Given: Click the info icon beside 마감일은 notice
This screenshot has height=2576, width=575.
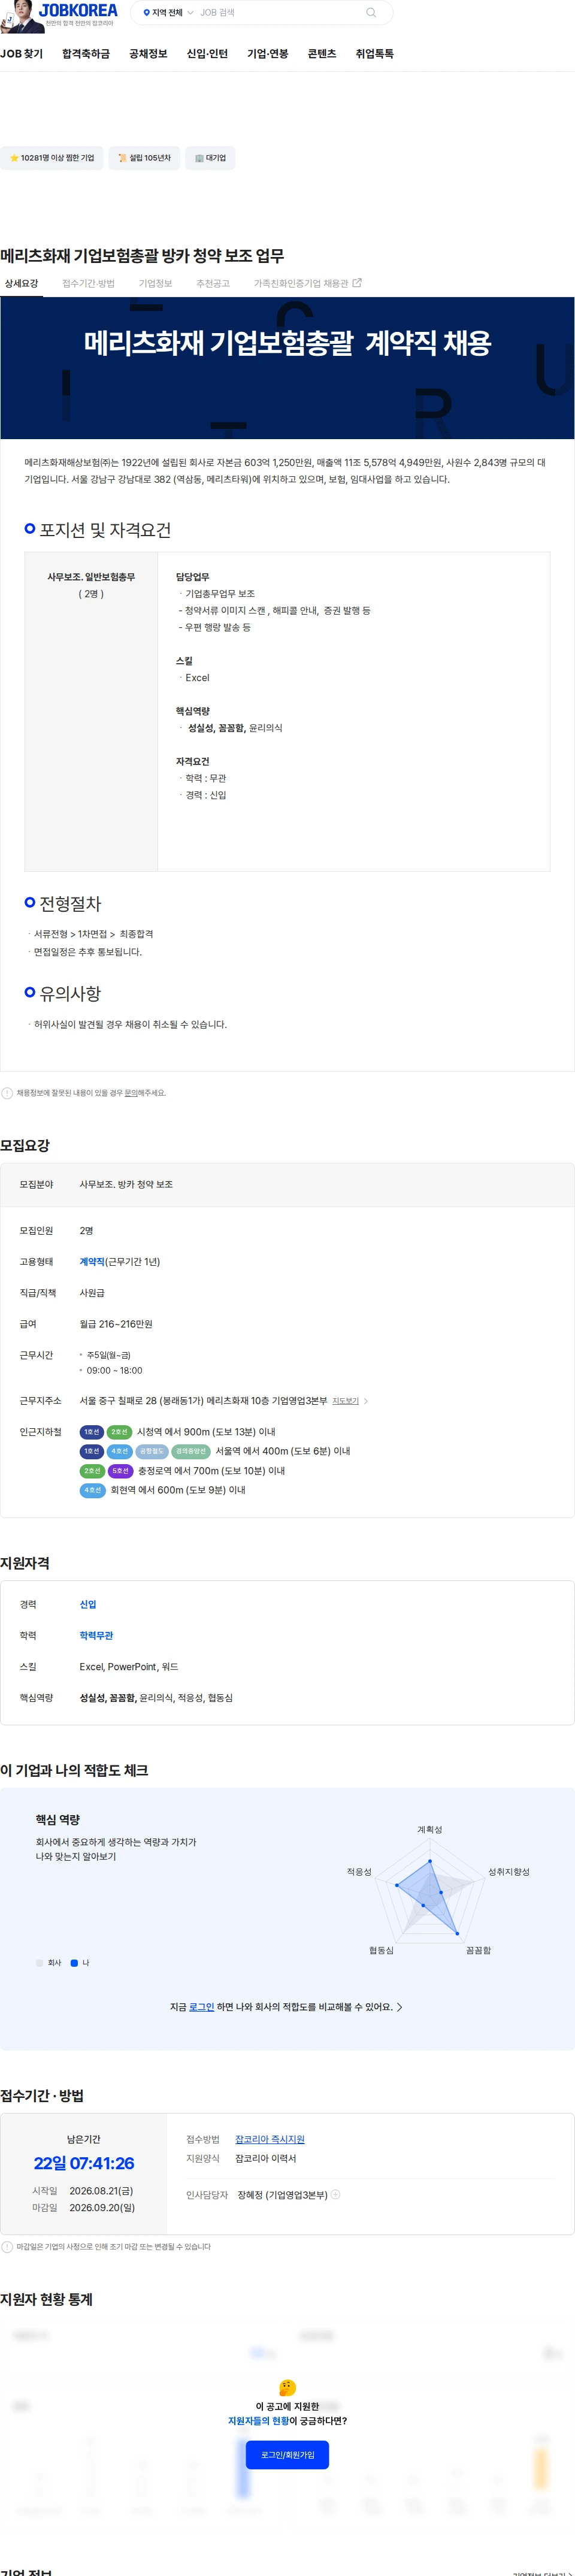Looking at the screenshot, I should tap(7, 2247).
